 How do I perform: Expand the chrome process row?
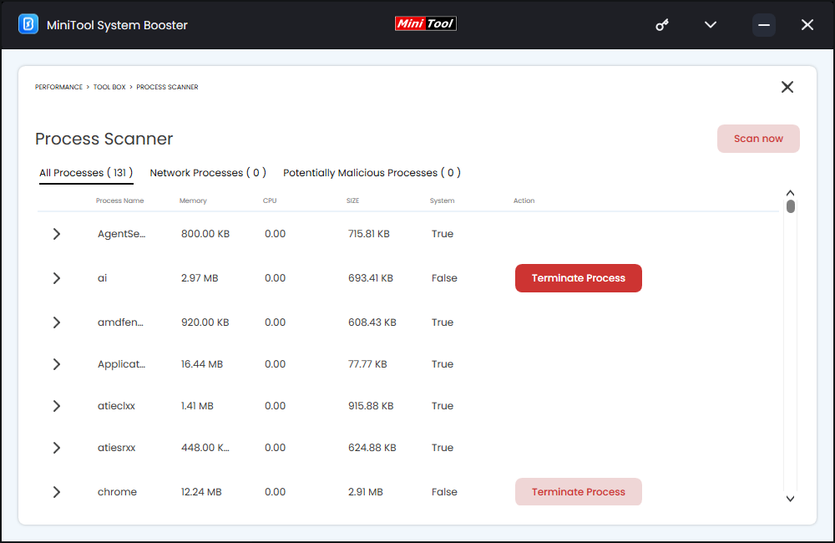(57, 492)
